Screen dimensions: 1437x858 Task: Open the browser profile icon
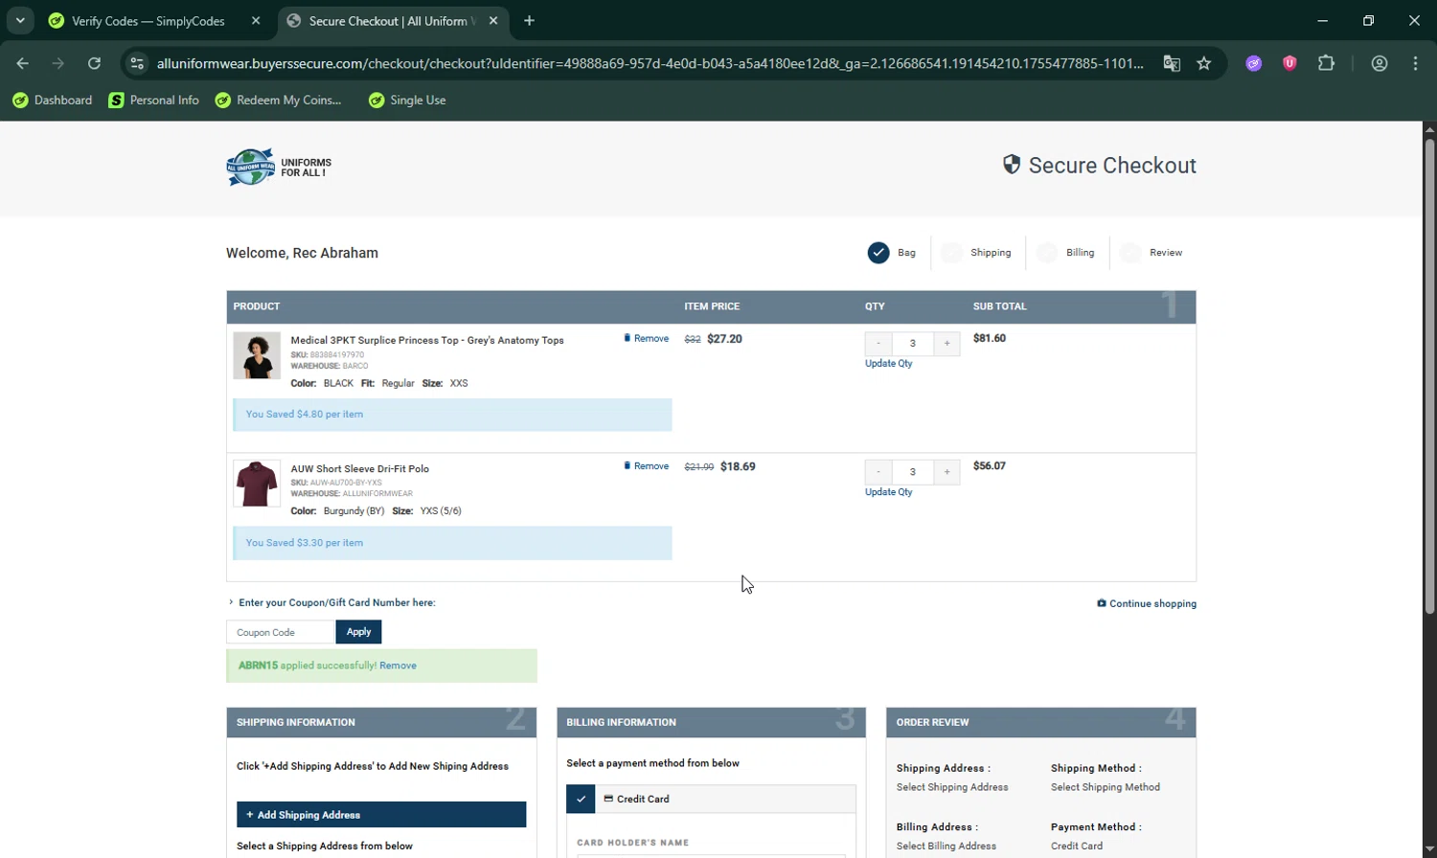(1380, 63)
